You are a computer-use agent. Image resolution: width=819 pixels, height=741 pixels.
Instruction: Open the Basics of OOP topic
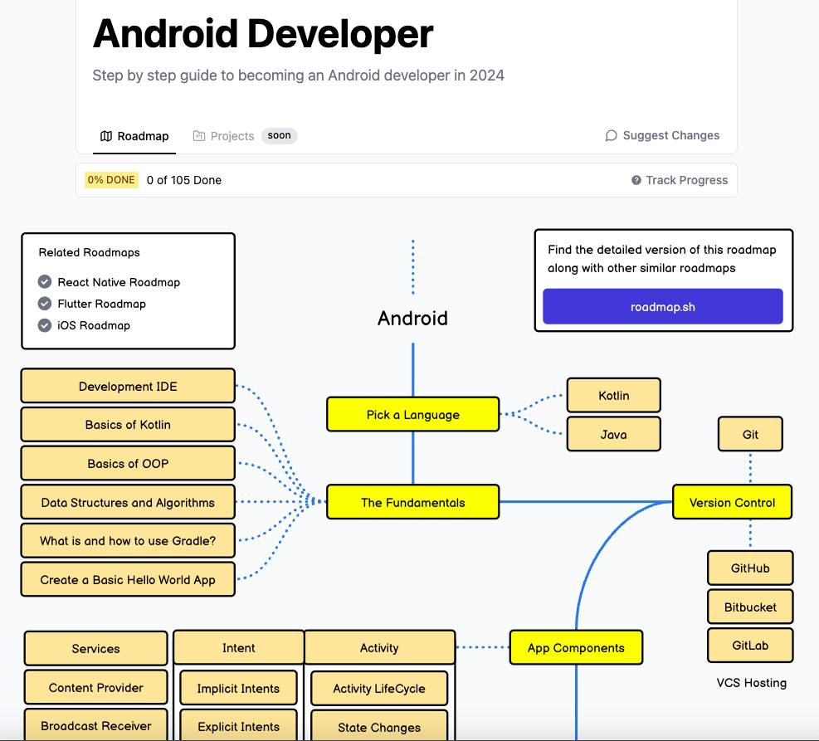click(x=128, y=463)
